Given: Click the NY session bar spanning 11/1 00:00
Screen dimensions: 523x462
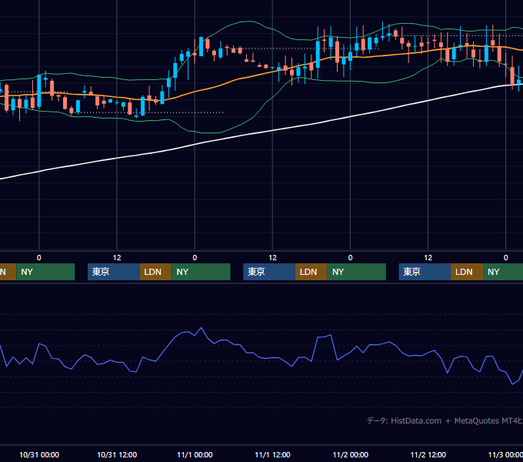Looking at the screenshot, I should pyautogui.click(x=202, y=272).
